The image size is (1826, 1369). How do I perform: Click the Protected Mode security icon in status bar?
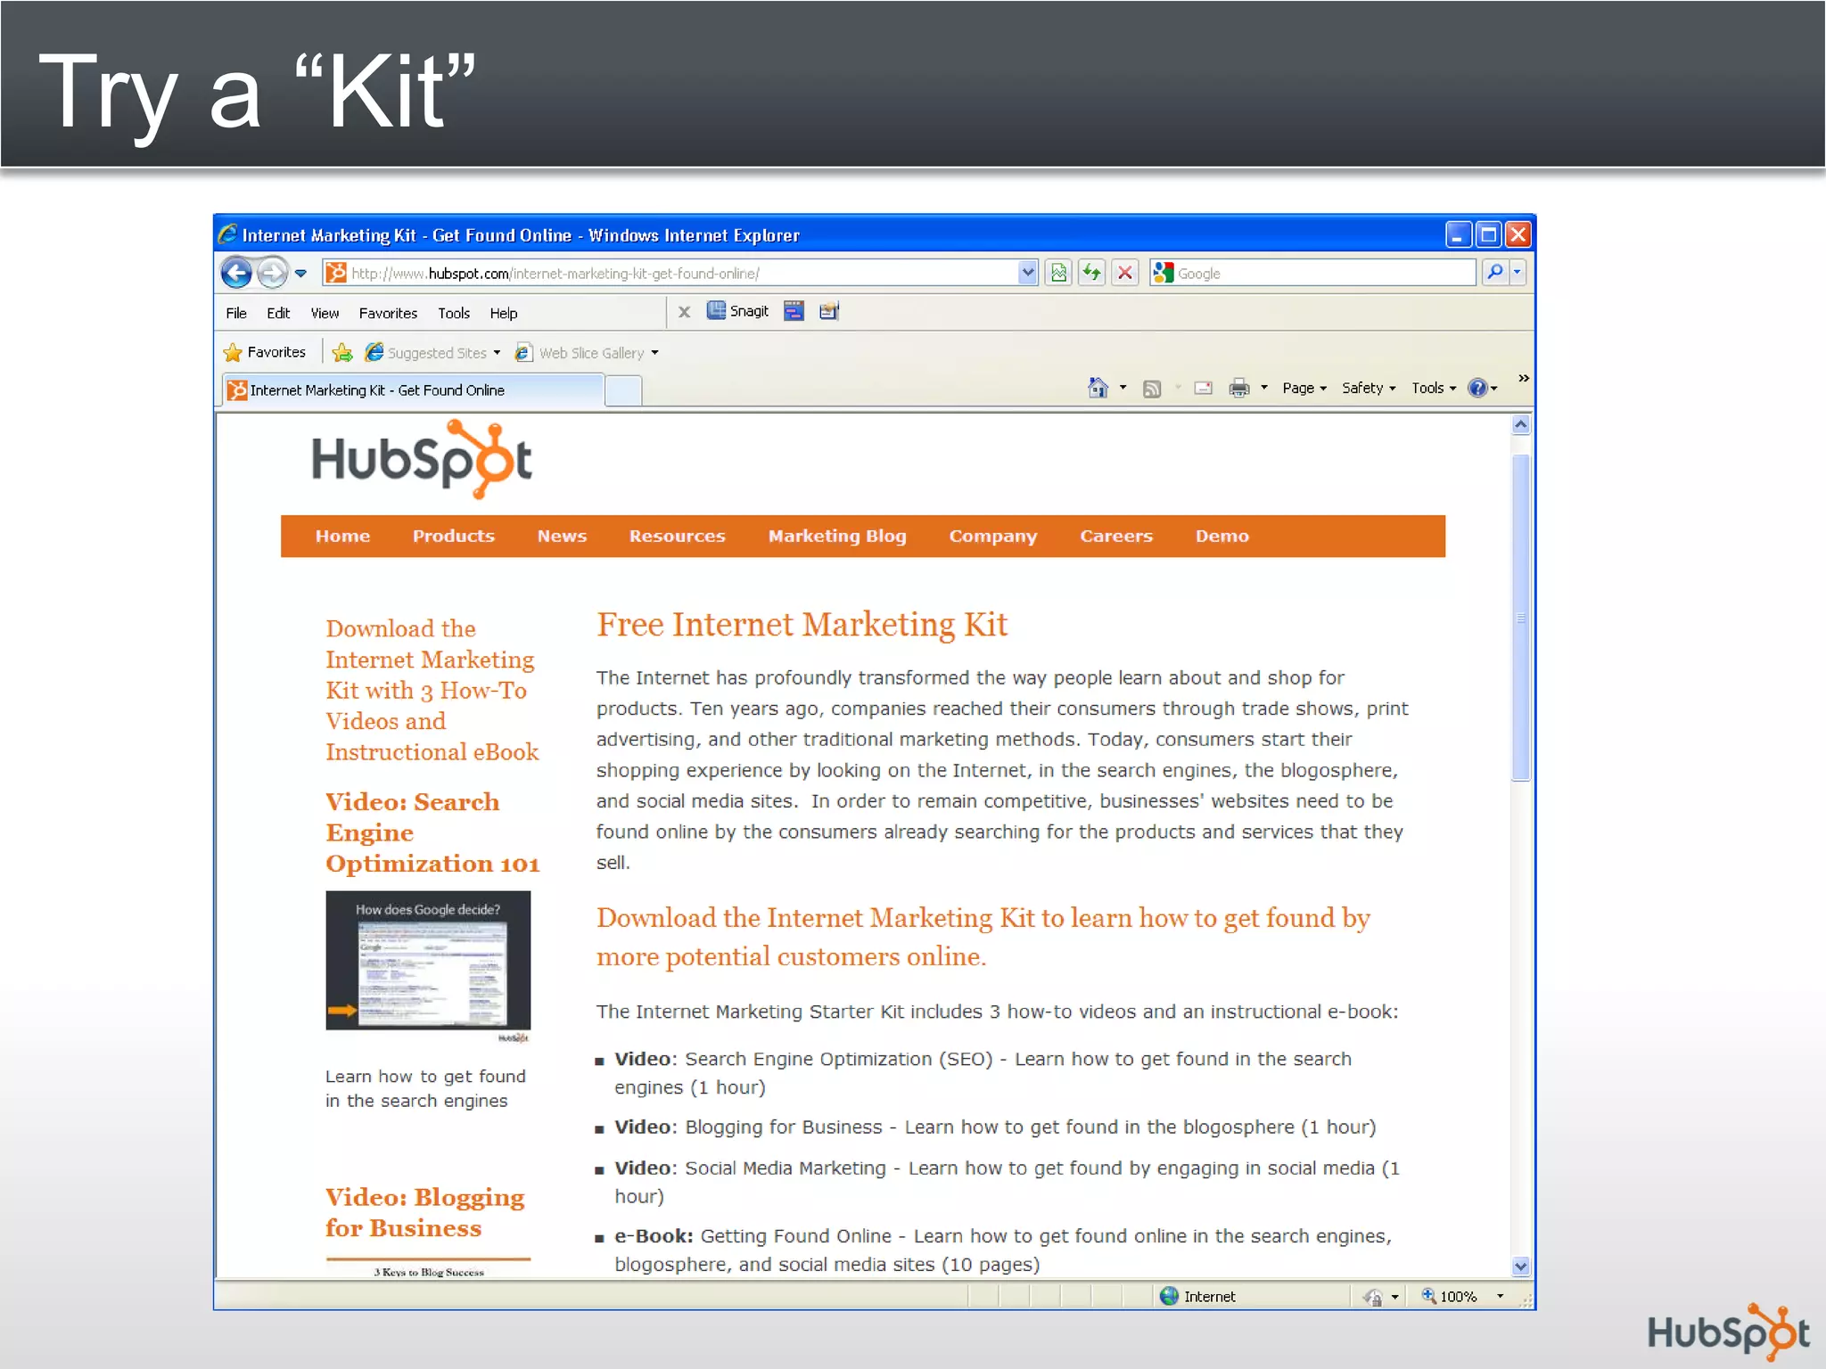(x=1373, y=1297)
